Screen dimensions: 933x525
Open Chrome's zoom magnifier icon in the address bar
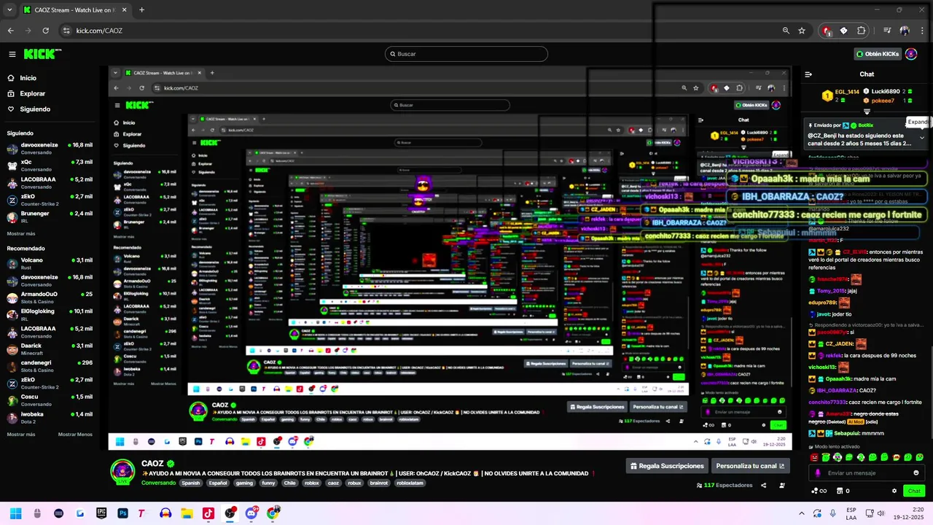(786, 31)
